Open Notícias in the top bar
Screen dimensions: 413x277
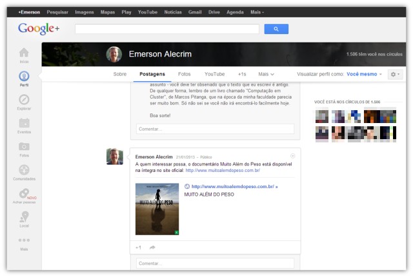tap(173, 12)
